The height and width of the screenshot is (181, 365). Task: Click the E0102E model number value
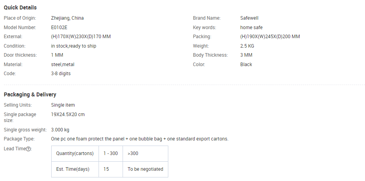click(59, 28)
